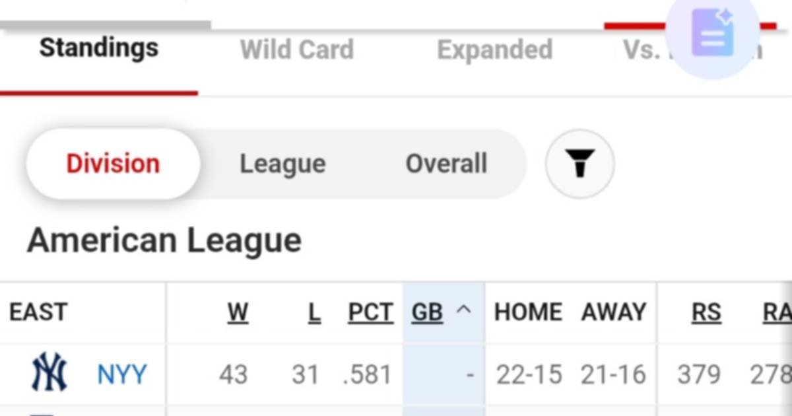
Task: Sort standings by the W column
Action: 239,312
